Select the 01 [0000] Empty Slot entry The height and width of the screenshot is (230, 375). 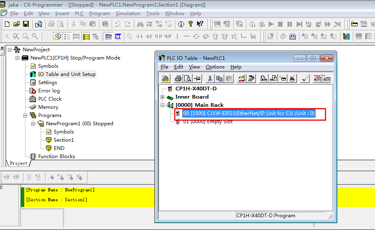pos(207,122)
